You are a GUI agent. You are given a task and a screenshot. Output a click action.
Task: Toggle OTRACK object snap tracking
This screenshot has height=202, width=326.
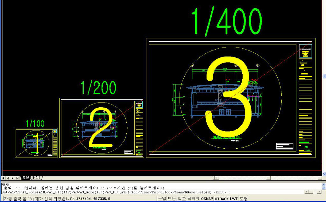pyautogui.click(x=221, y=199)
